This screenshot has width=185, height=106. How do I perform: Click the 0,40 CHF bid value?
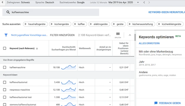(124, 90)
